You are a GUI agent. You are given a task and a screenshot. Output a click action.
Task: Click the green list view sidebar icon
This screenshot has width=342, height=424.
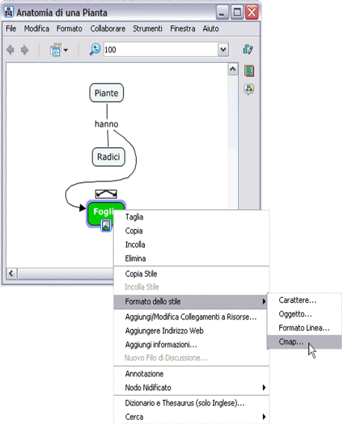point(249,71)
